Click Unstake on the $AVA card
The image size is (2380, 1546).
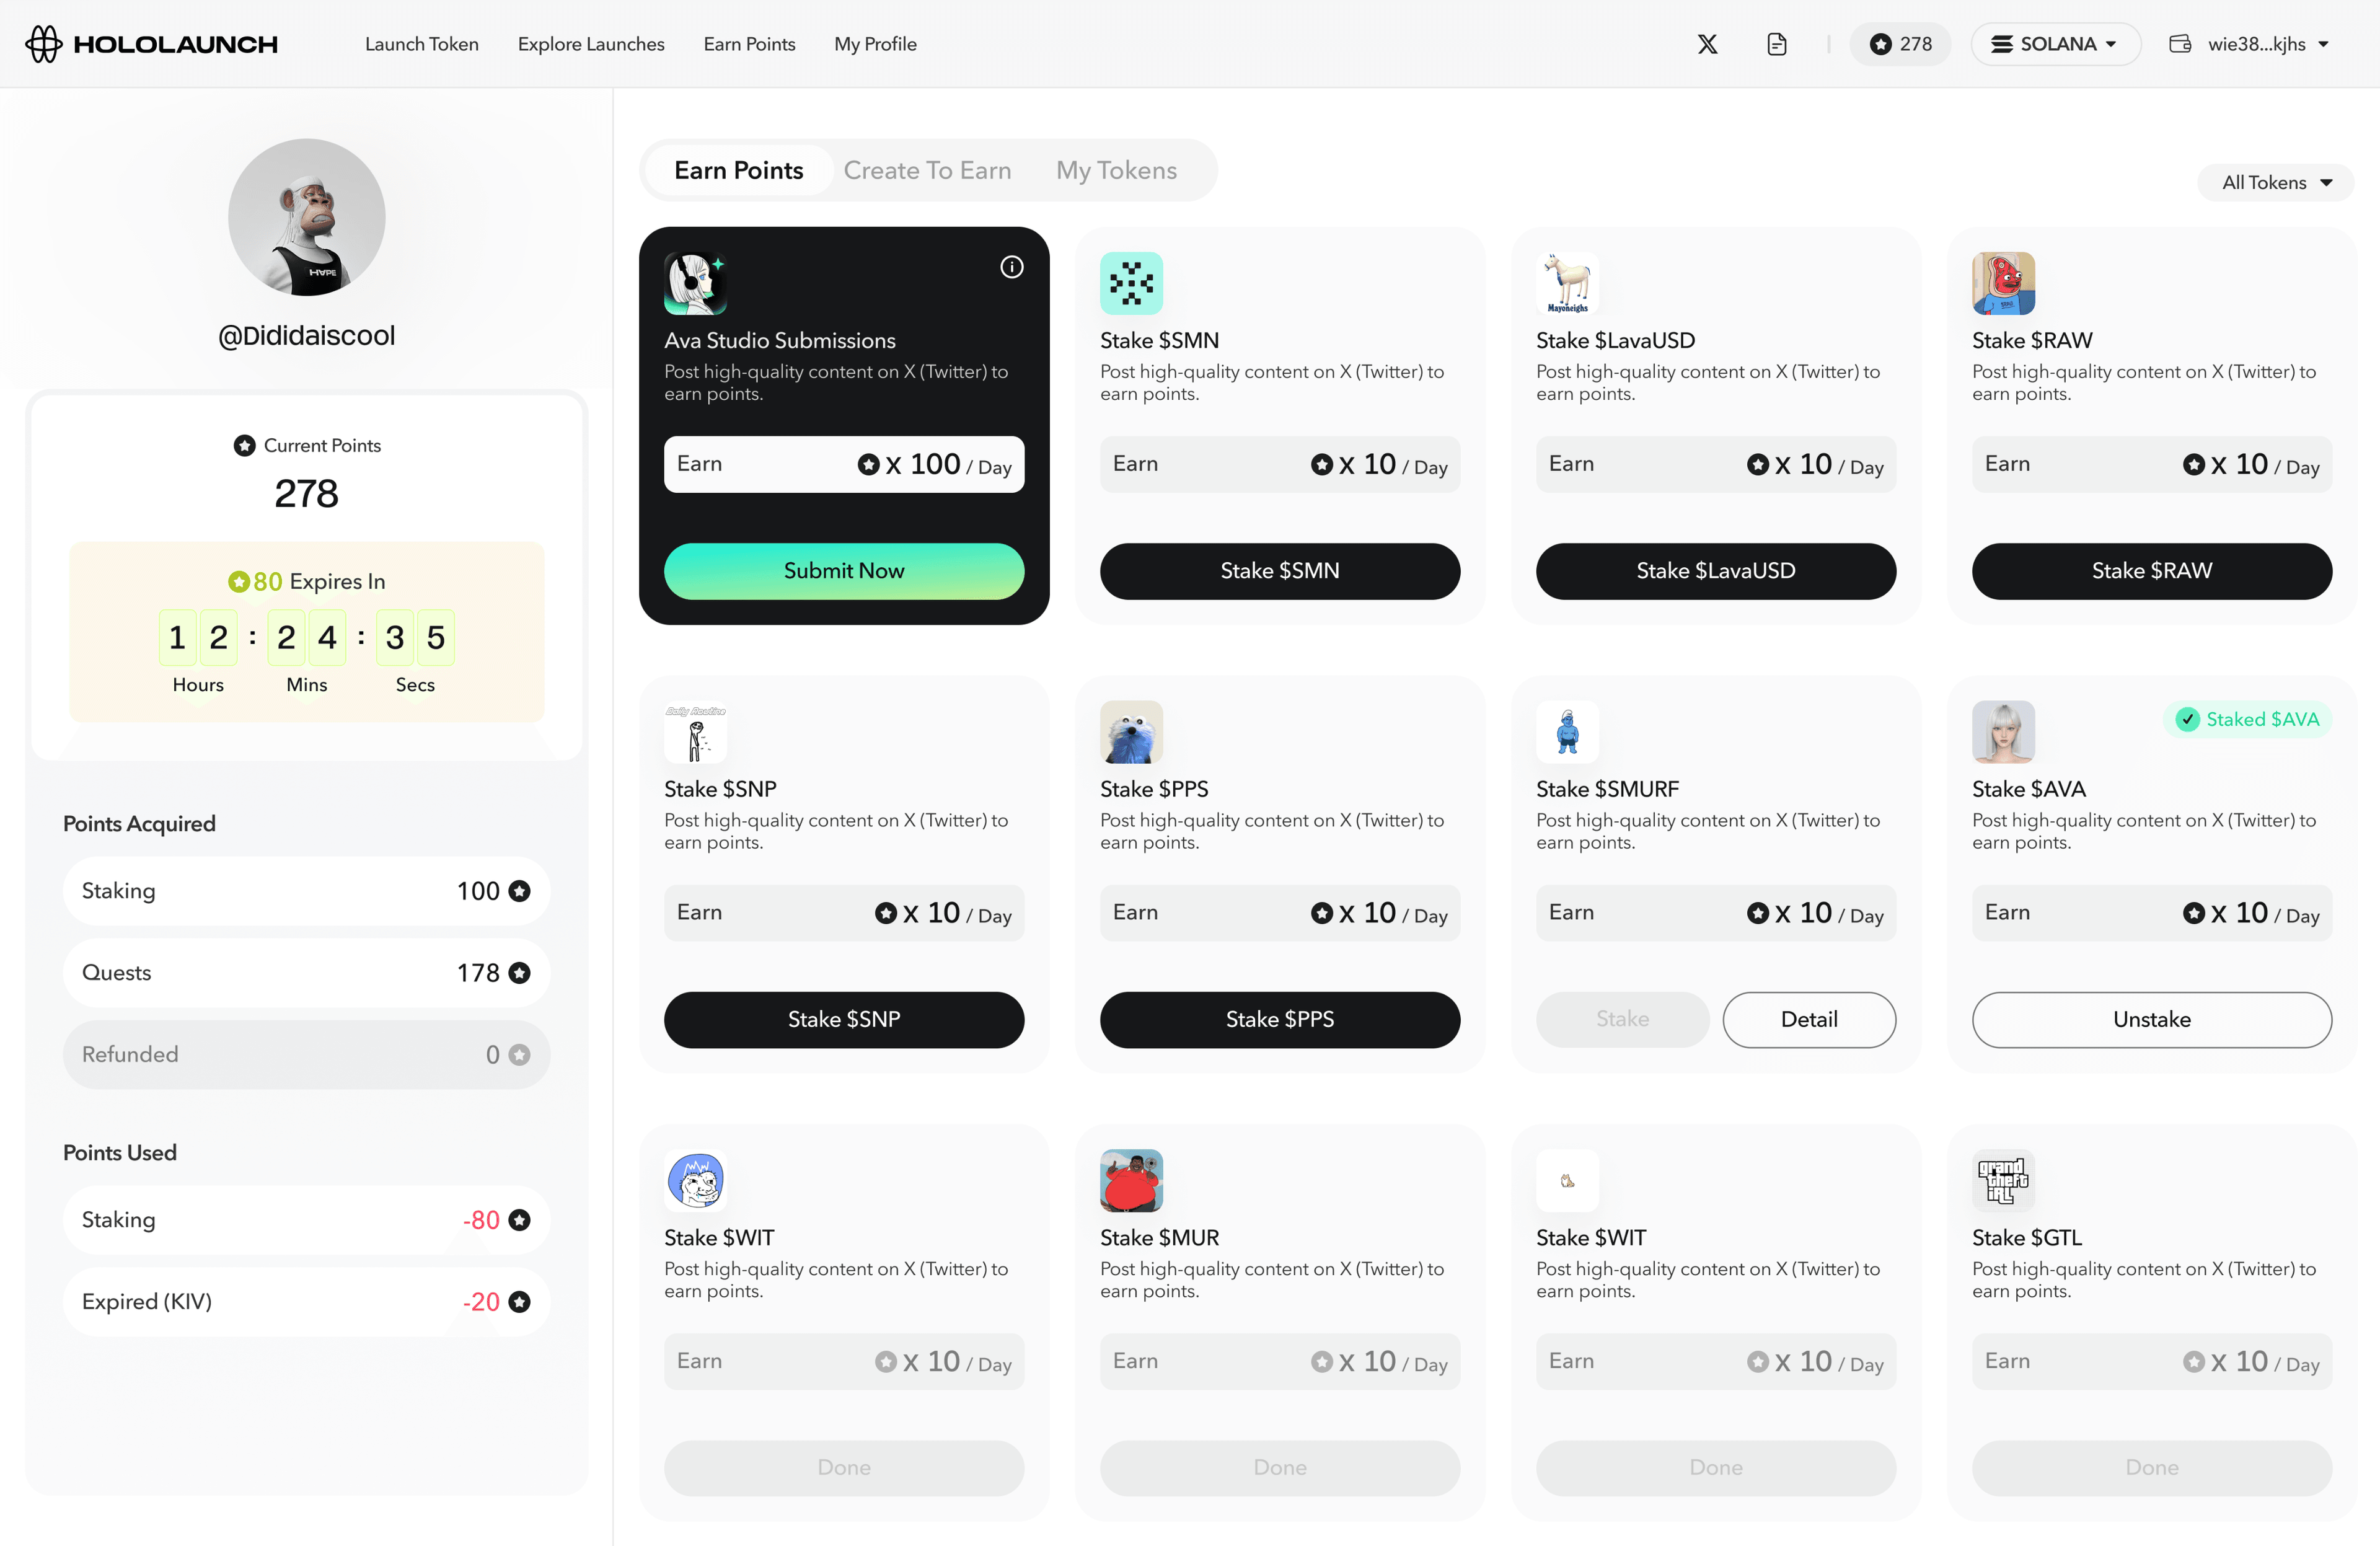(x=2152, y=1020)
